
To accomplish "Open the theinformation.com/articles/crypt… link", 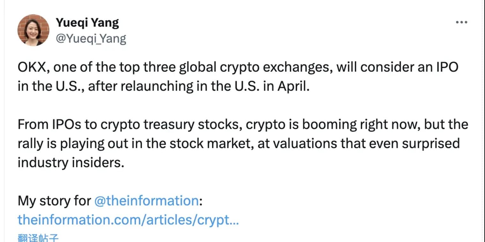I will tap(128, 220).
